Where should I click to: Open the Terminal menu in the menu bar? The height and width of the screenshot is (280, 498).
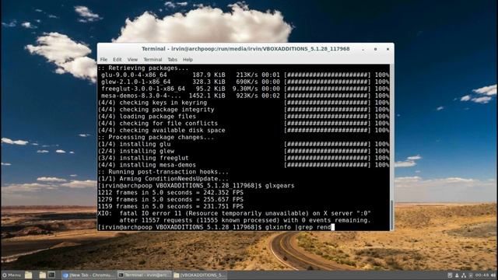153,59
